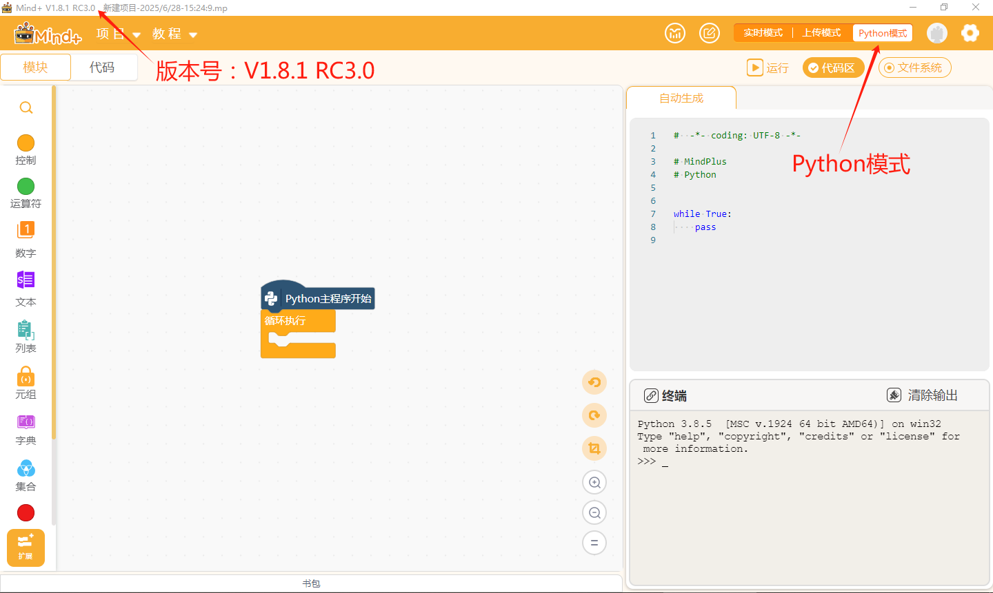Zoom out the block workspace
This screenshot has width=993, height=593.
(x=594, y=512)
